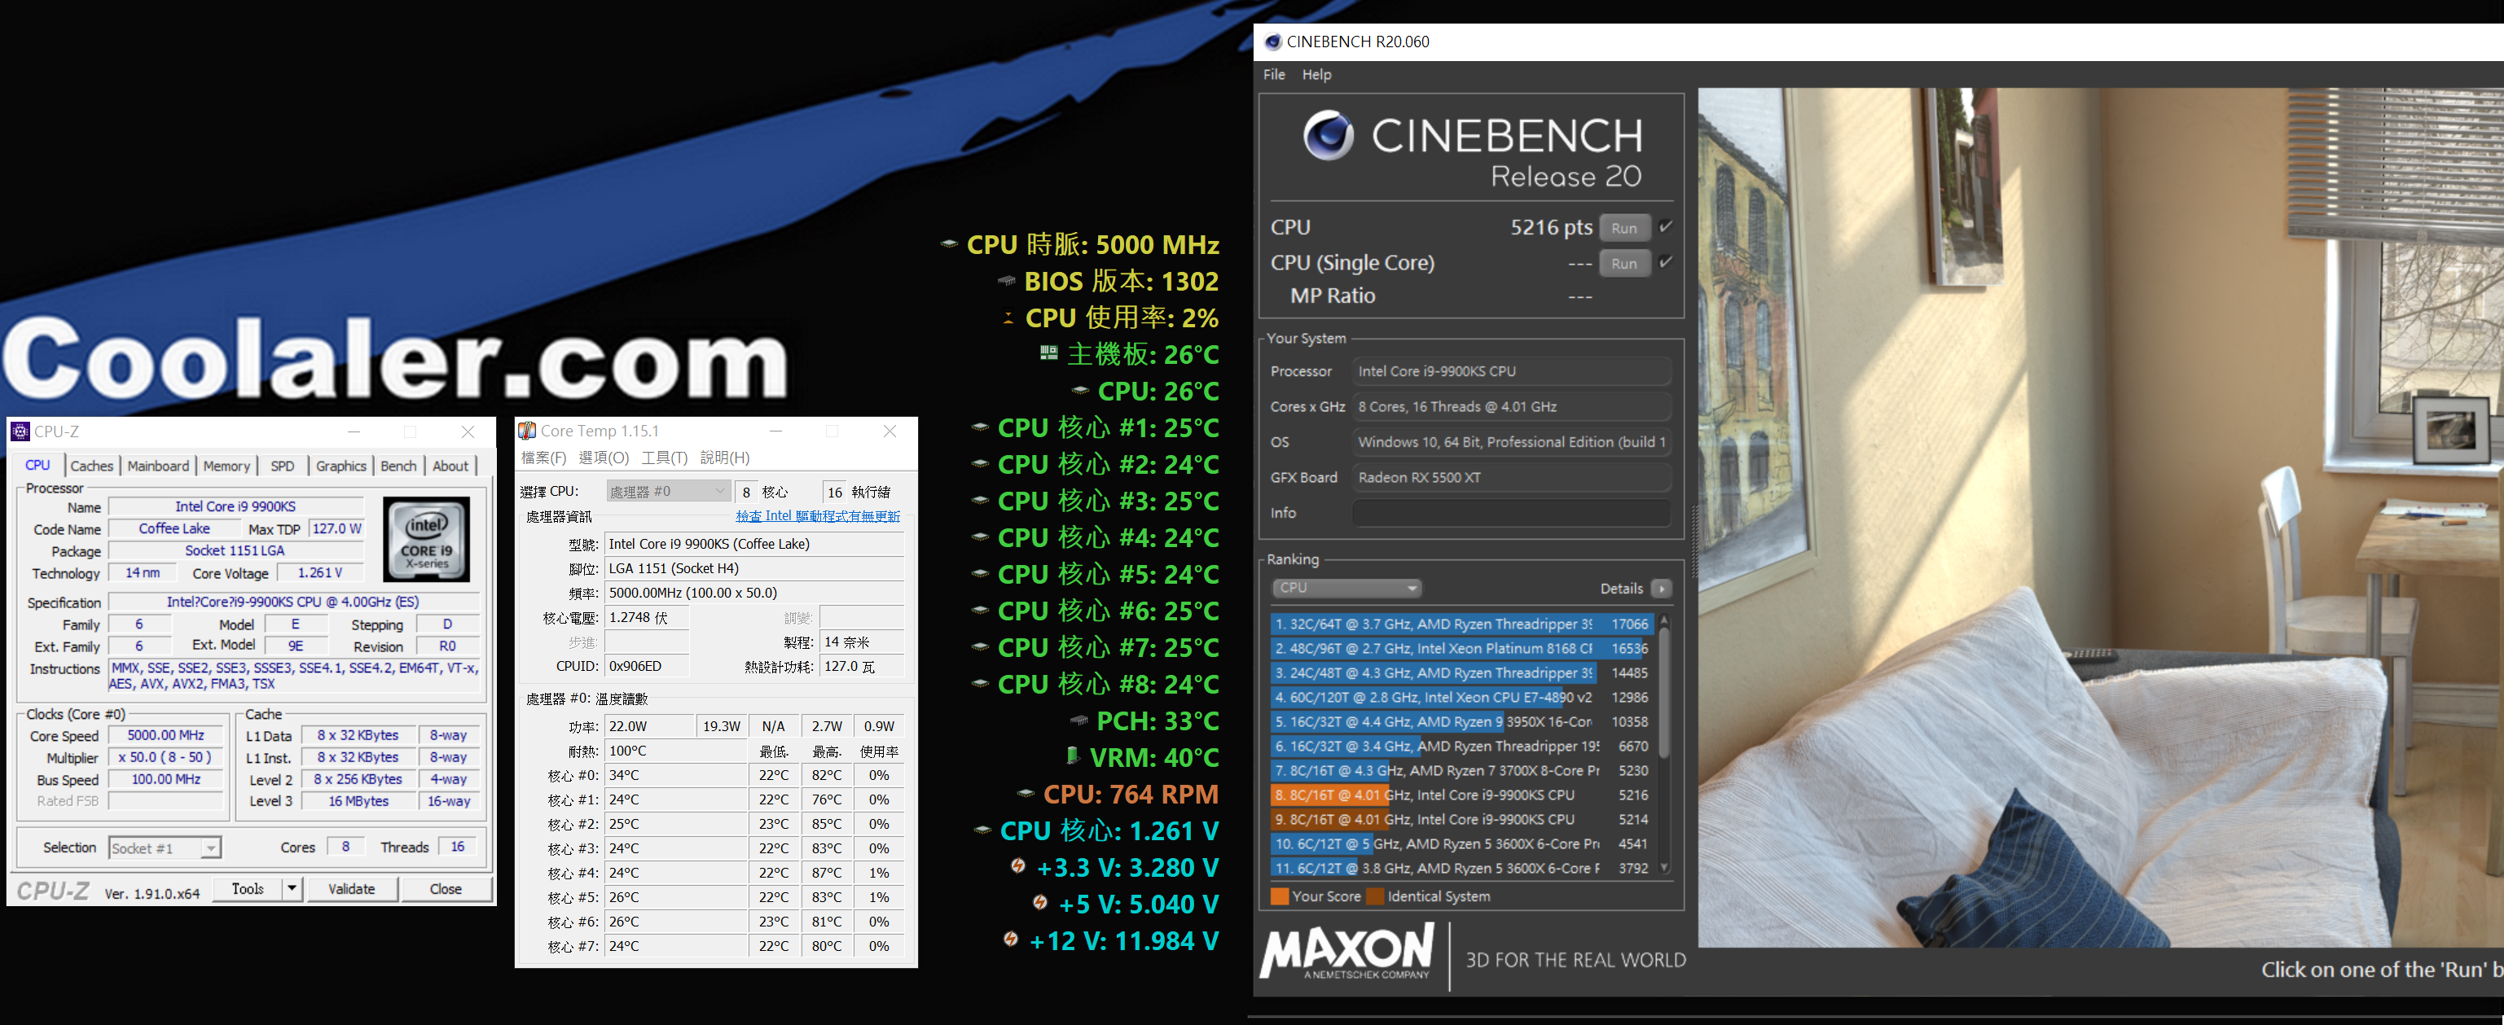Click the Info input field in Cinebench

1512,513
